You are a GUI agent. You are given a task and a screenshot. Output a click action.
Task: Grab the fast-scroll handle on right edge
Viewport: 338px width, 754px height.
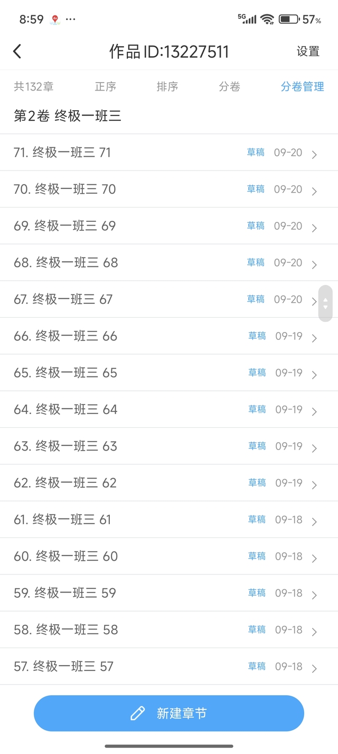click(325, 303)
